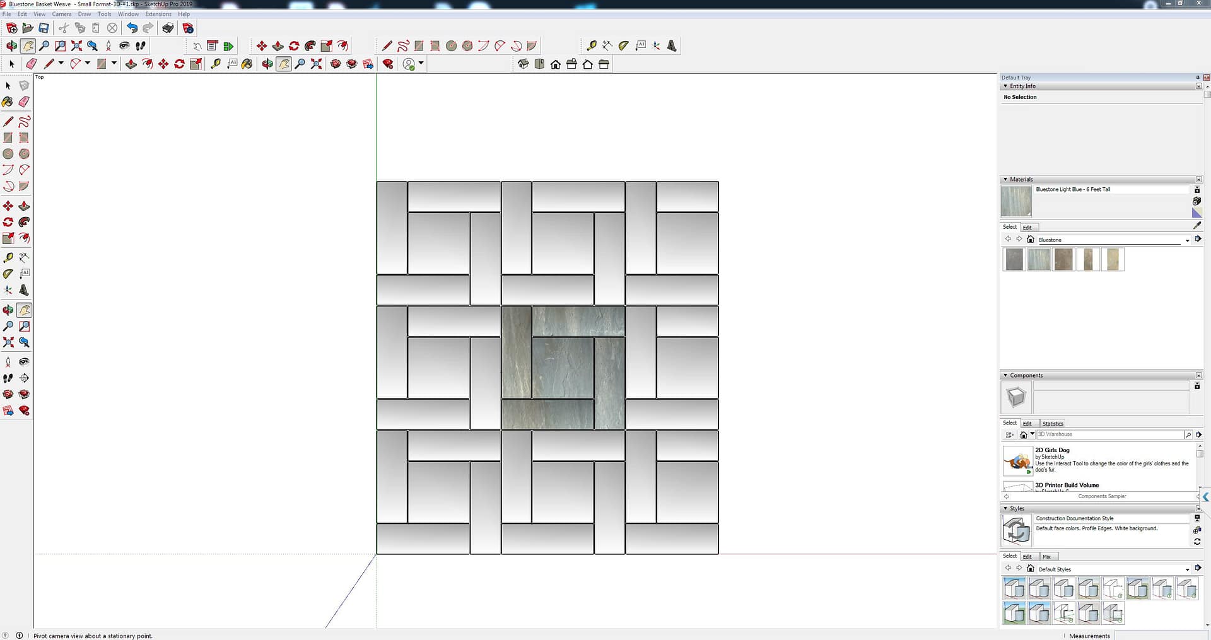Click the pin icon on Default Tray
The height and width of the screenshot is (640, 1211).
tap(1197, 78)
